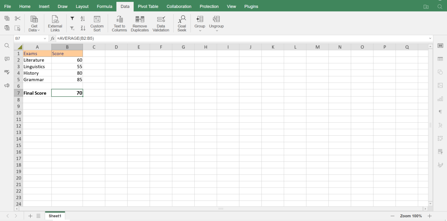
Task: Click the zoom out minus button
Action: pyautogui.click(x=393, y=216)
